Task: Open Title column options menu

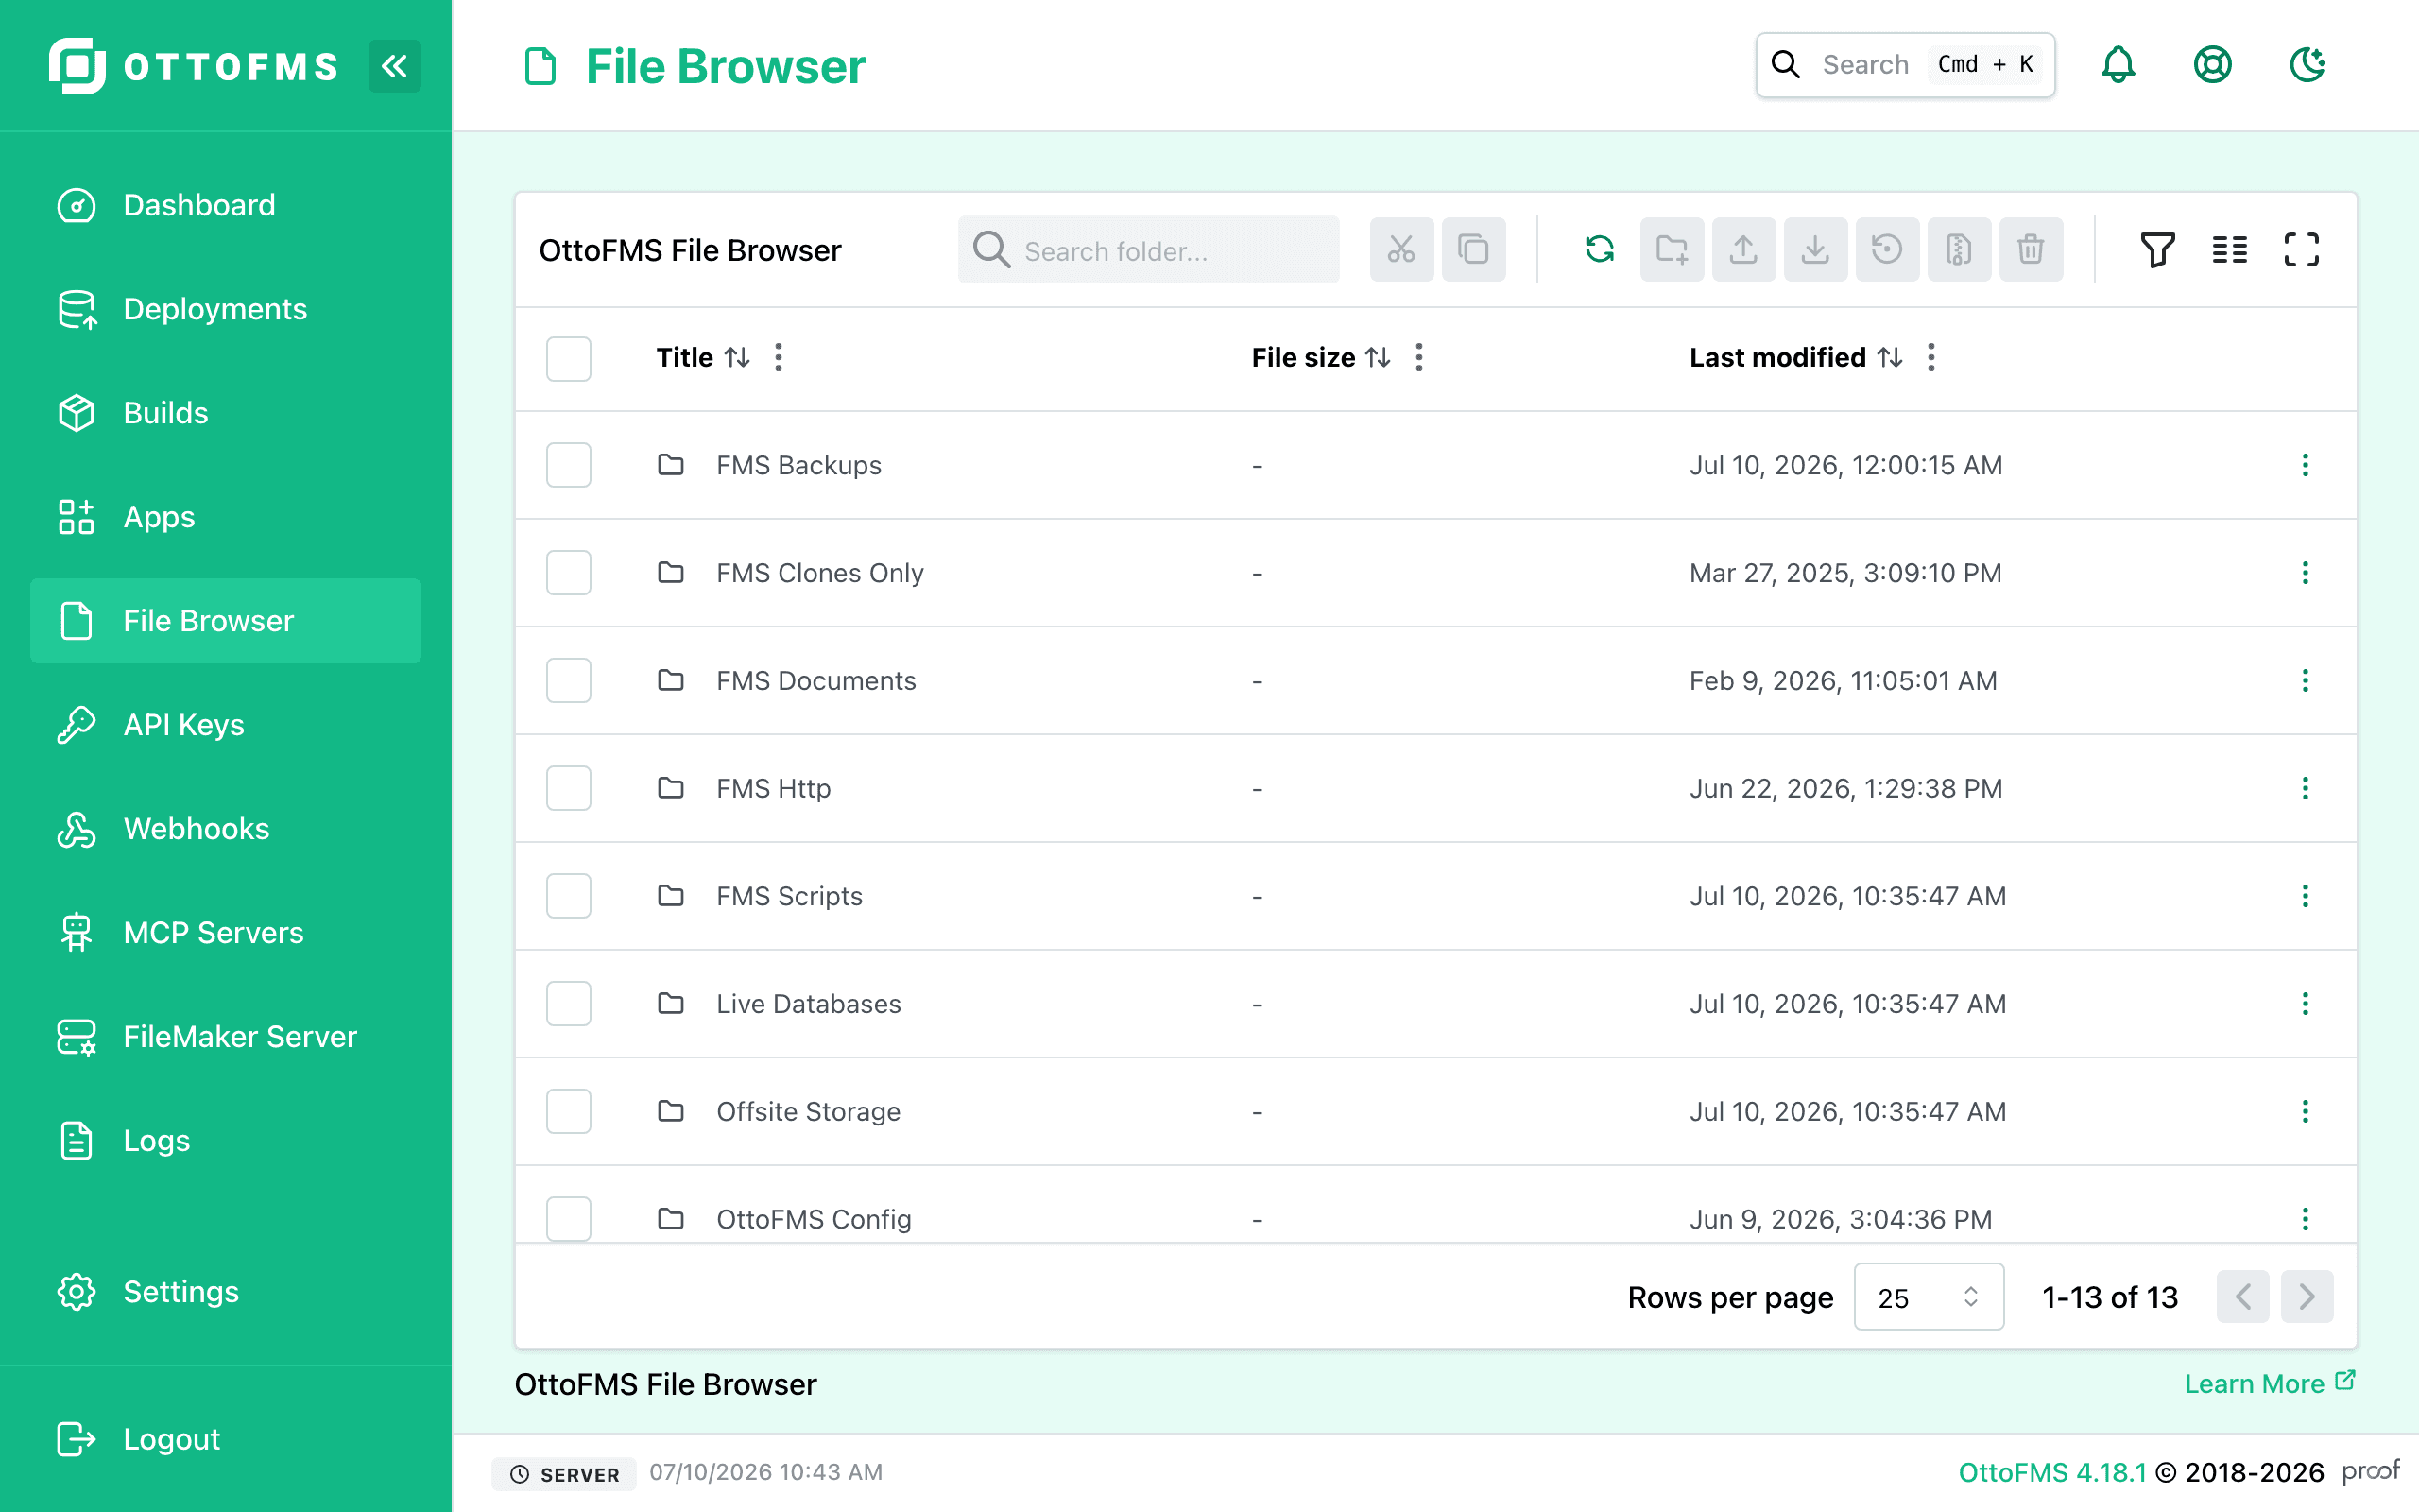Action: click(779, 358)
